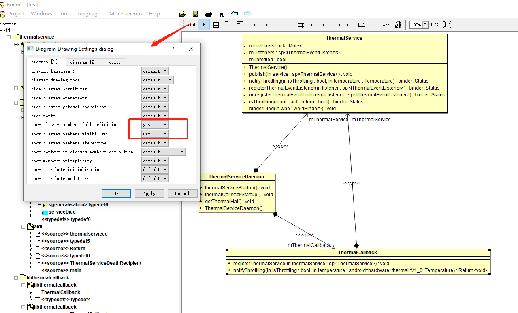
Task: Confirm settings with the OK button
Action: 116,193
